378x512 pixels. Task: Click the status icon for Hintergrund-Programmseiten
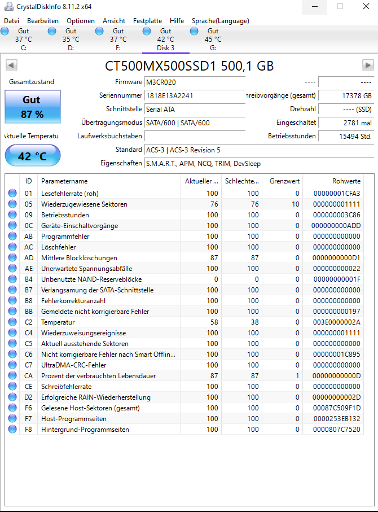12,429
